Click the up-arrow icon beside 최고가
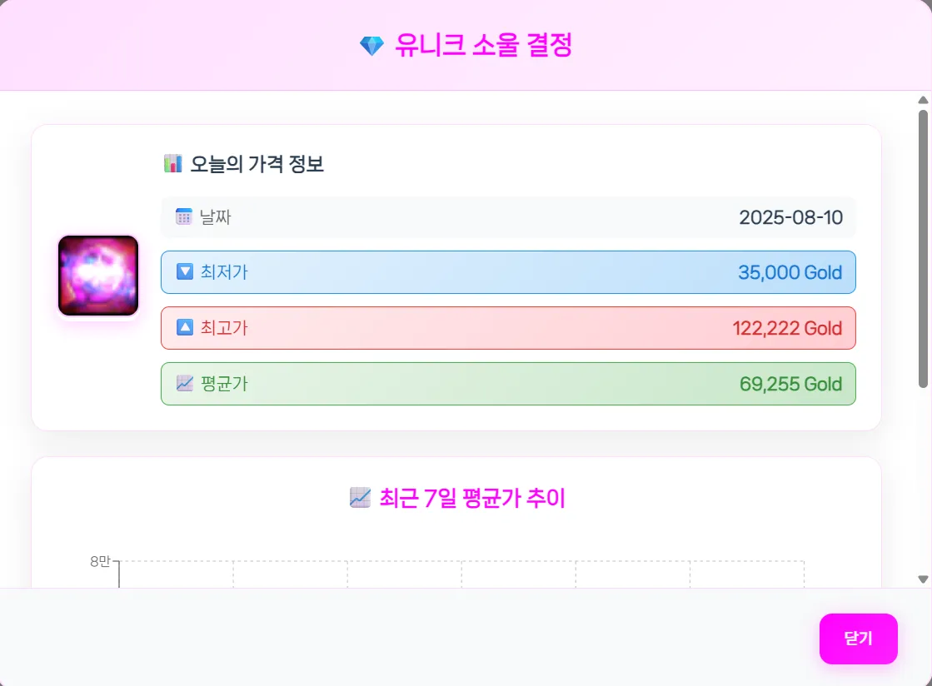 [x=185, y=328]
